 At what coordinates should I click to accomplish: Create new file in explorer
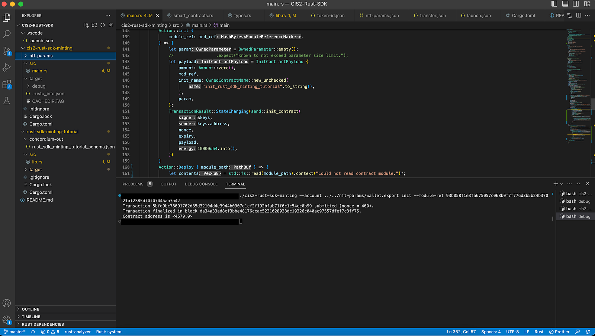tap(86, 25)
